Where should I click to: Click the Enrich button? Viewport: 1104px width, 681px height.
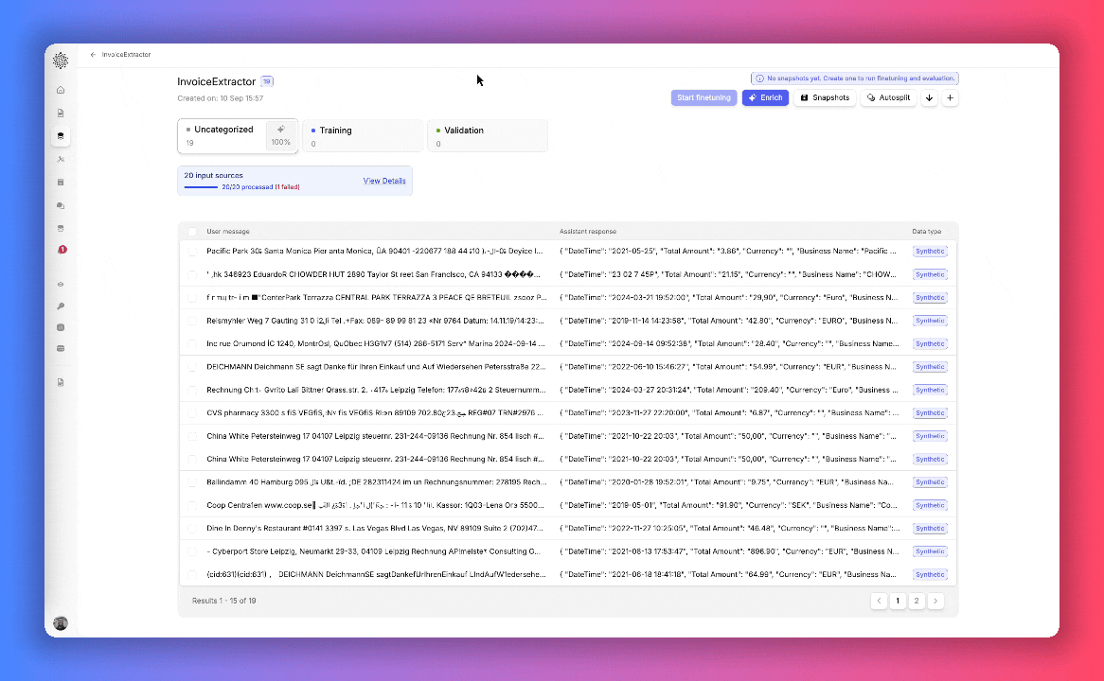coord(765,97)
